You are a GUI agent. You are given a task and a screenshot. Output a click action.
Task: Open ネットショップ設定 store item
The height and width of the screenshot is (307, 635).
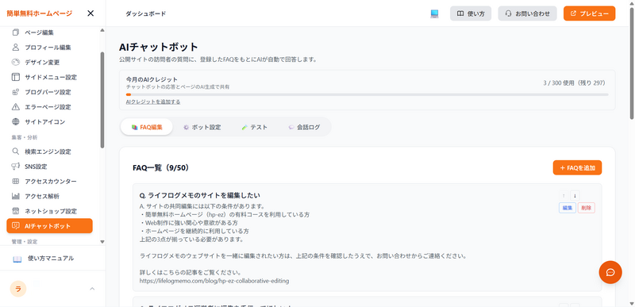click(x=49, y=211)
